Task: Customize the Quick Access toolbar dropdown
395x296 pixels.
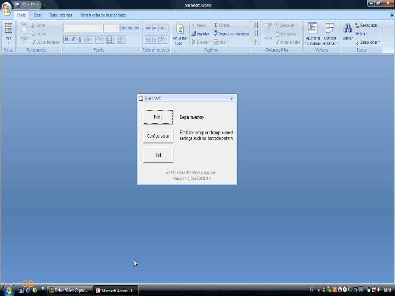Action: coord(44,5)
